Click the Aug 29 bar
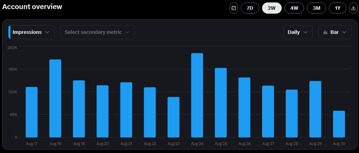359x153 pixels. (x=315, y=109)
